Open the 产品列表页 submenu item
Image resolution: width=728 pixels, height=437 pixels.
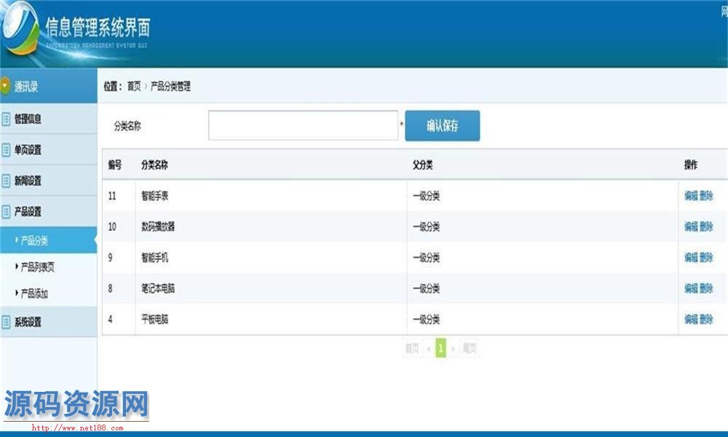pos(38,267)
